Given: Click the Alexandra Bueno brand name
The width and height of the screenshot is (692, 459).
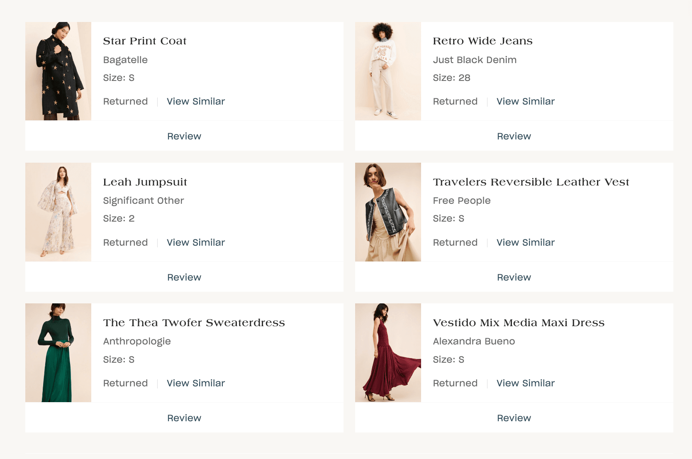Looking at the screenshot, I should 474,341.
